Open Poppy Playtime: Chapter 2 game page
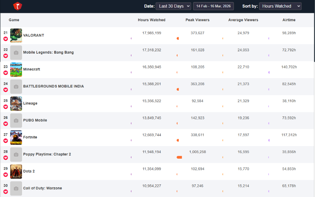315x197 pixels. 47,154
